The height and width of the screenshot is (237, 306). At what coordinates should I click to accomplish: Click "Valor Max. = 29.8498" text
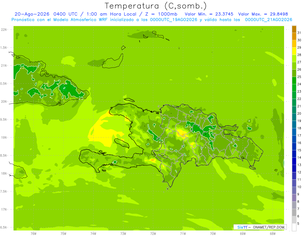(263, 14)
